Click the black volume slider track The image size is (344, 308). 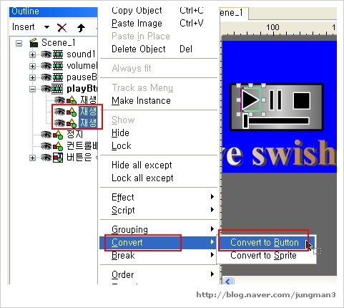pyautogui.click(x=278, y=120)
